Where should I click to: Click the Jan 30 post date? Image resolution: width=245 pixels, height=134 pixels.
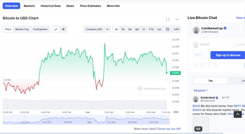(x=225, y=98)
